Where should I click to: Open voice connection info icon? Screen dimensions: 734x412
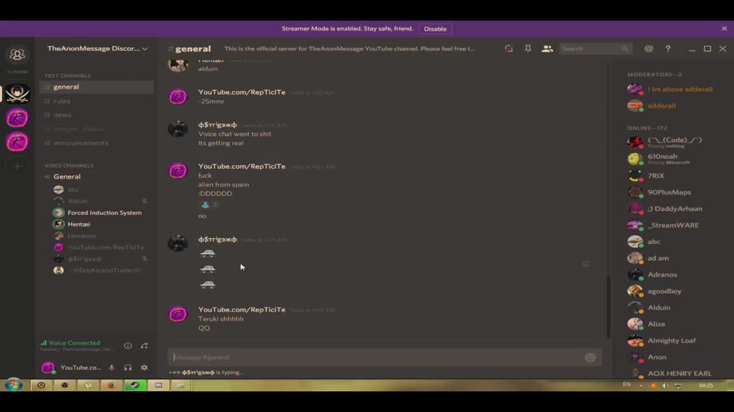pos(128,346)
